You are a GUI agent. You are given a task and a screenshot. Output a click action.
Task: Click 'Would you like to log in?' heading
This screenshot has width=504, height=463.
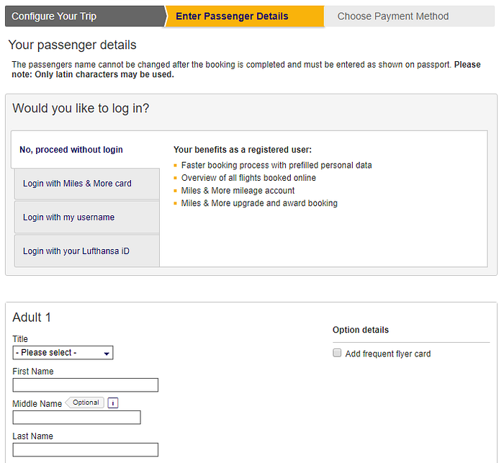[81, 108]
